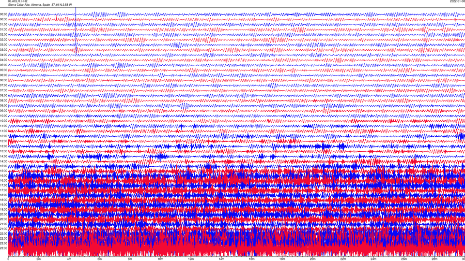Select the 08:30 trace time label
This screenshot has width=465, height=261.
coord(3,101)
